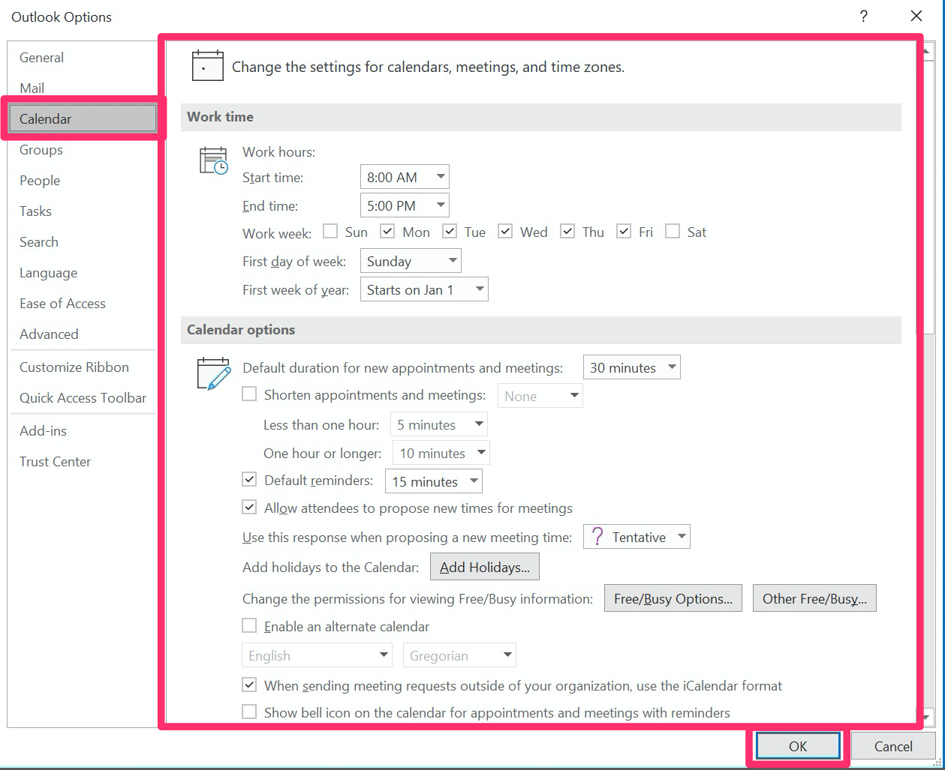The width and height of the screenshot is (945, 770).
Task: Uncheck the Mon work week checkbox
Action: point(387,231)
